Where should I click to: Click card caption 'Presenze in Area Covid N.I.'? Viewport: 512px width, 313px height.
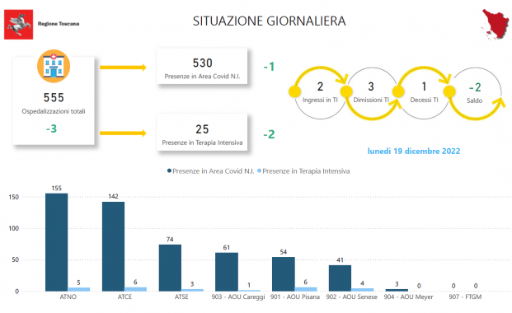coord(202,77)
